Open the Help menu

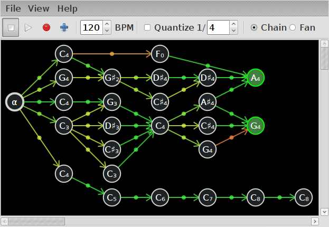68,8
